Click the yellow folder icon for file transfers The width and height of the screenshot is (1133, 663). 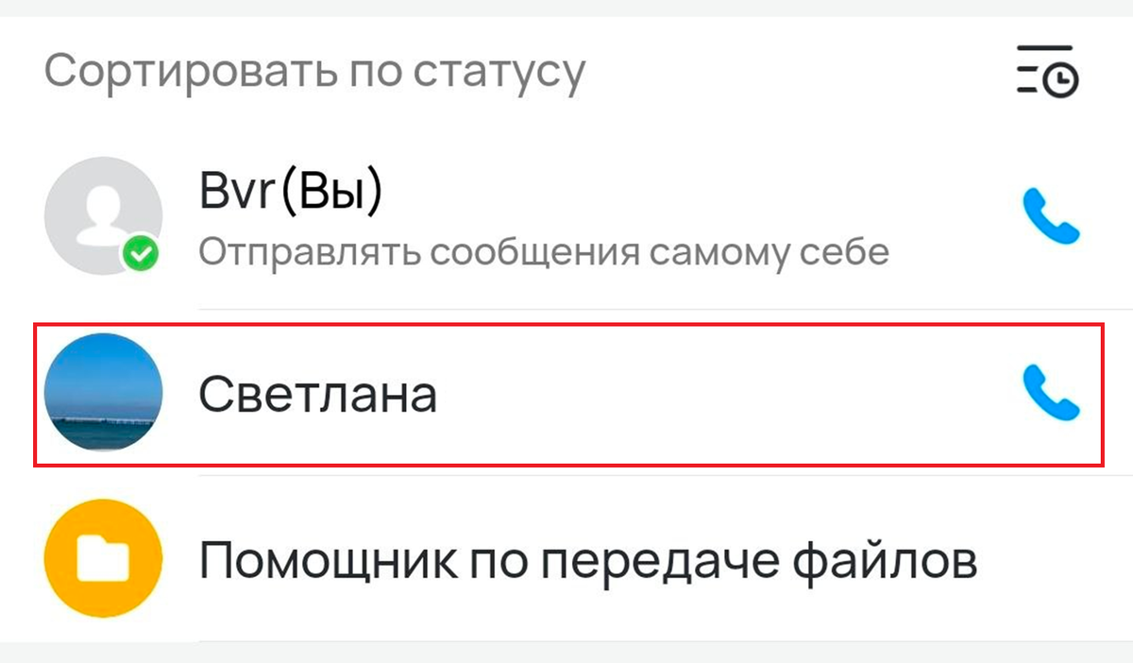click(x=104, y=558)
